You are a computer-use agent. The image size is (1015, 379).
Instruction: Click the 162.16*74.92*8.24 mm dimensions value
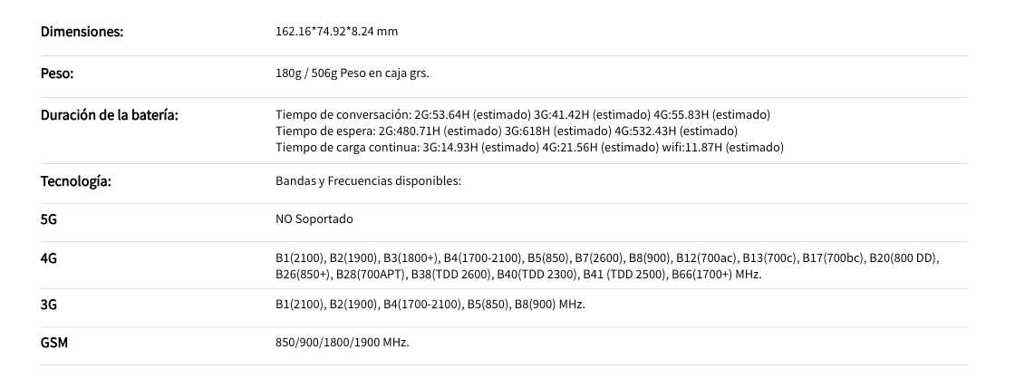pyautogui.click(x=336, y=31)
